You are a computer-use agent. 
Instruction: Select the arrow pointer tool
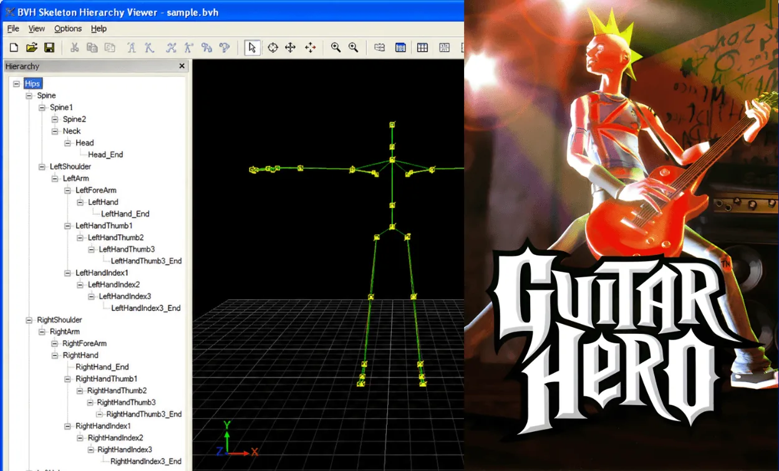pyautogui.click(x=252, y=47)
